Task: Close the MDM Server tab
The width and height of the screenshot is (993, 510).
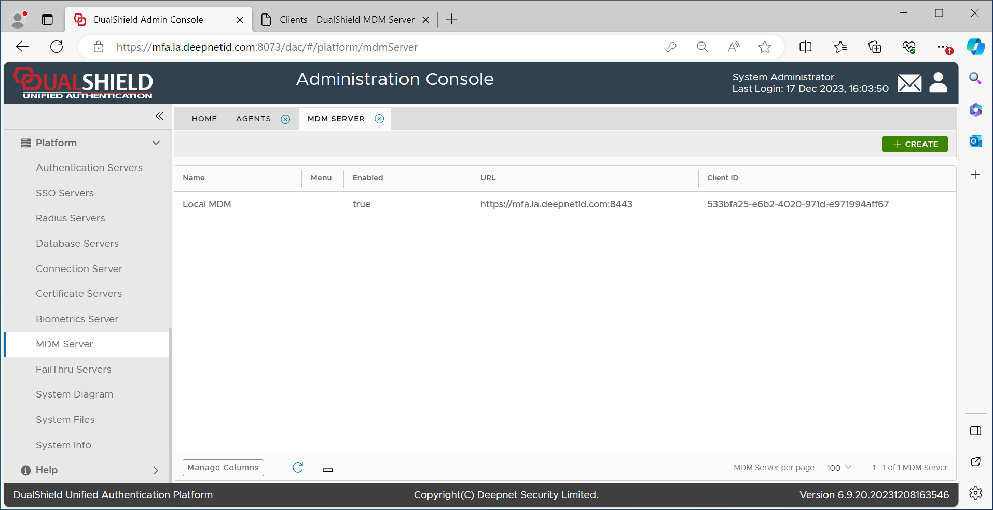Action: 379,119
